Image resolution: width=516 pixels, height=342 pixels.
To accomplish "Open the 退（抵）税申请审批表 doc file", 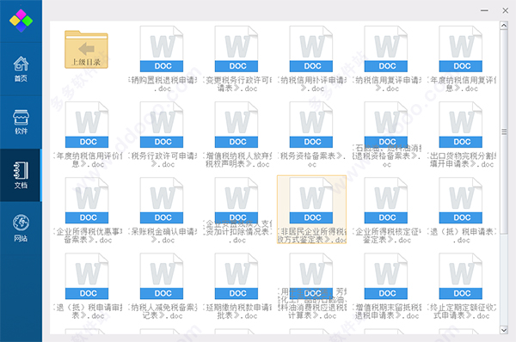I will [x=87, y=286].
